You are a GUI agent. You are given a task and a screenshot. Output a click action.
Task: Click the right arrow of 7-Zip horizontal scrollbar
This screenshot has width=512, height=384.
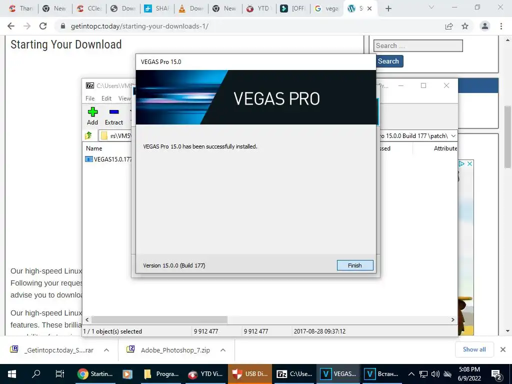pyautogui.click(x=453, y=319)
